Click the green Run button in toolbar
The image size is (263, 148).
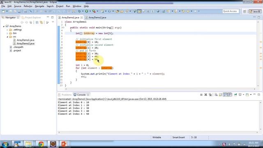tap(87, 11)
